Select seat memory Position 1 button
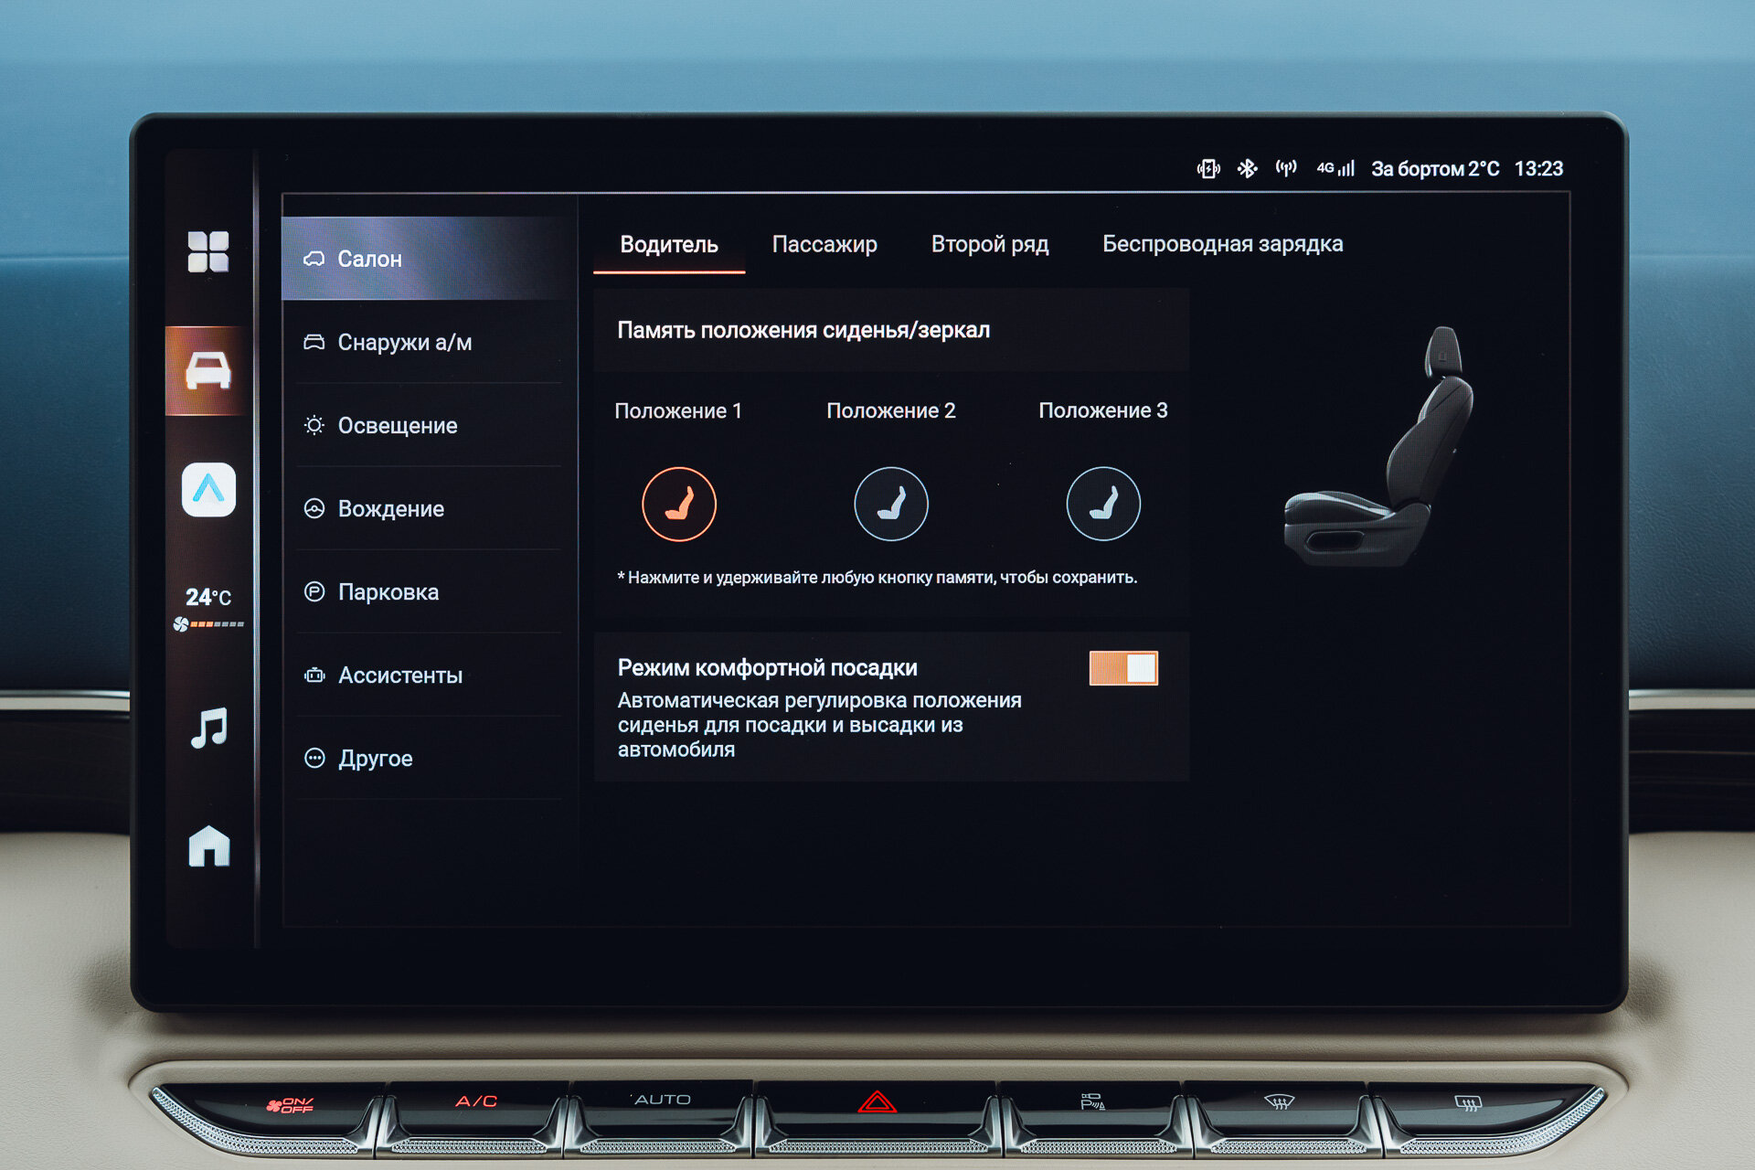The width and height of the screenshot is (1755, 1170). [x=678, y=504]
